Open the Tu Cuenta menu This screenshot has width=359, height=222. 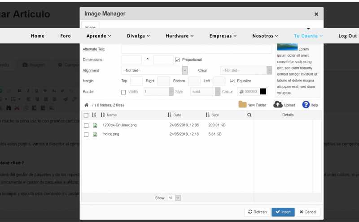point(308,36)
